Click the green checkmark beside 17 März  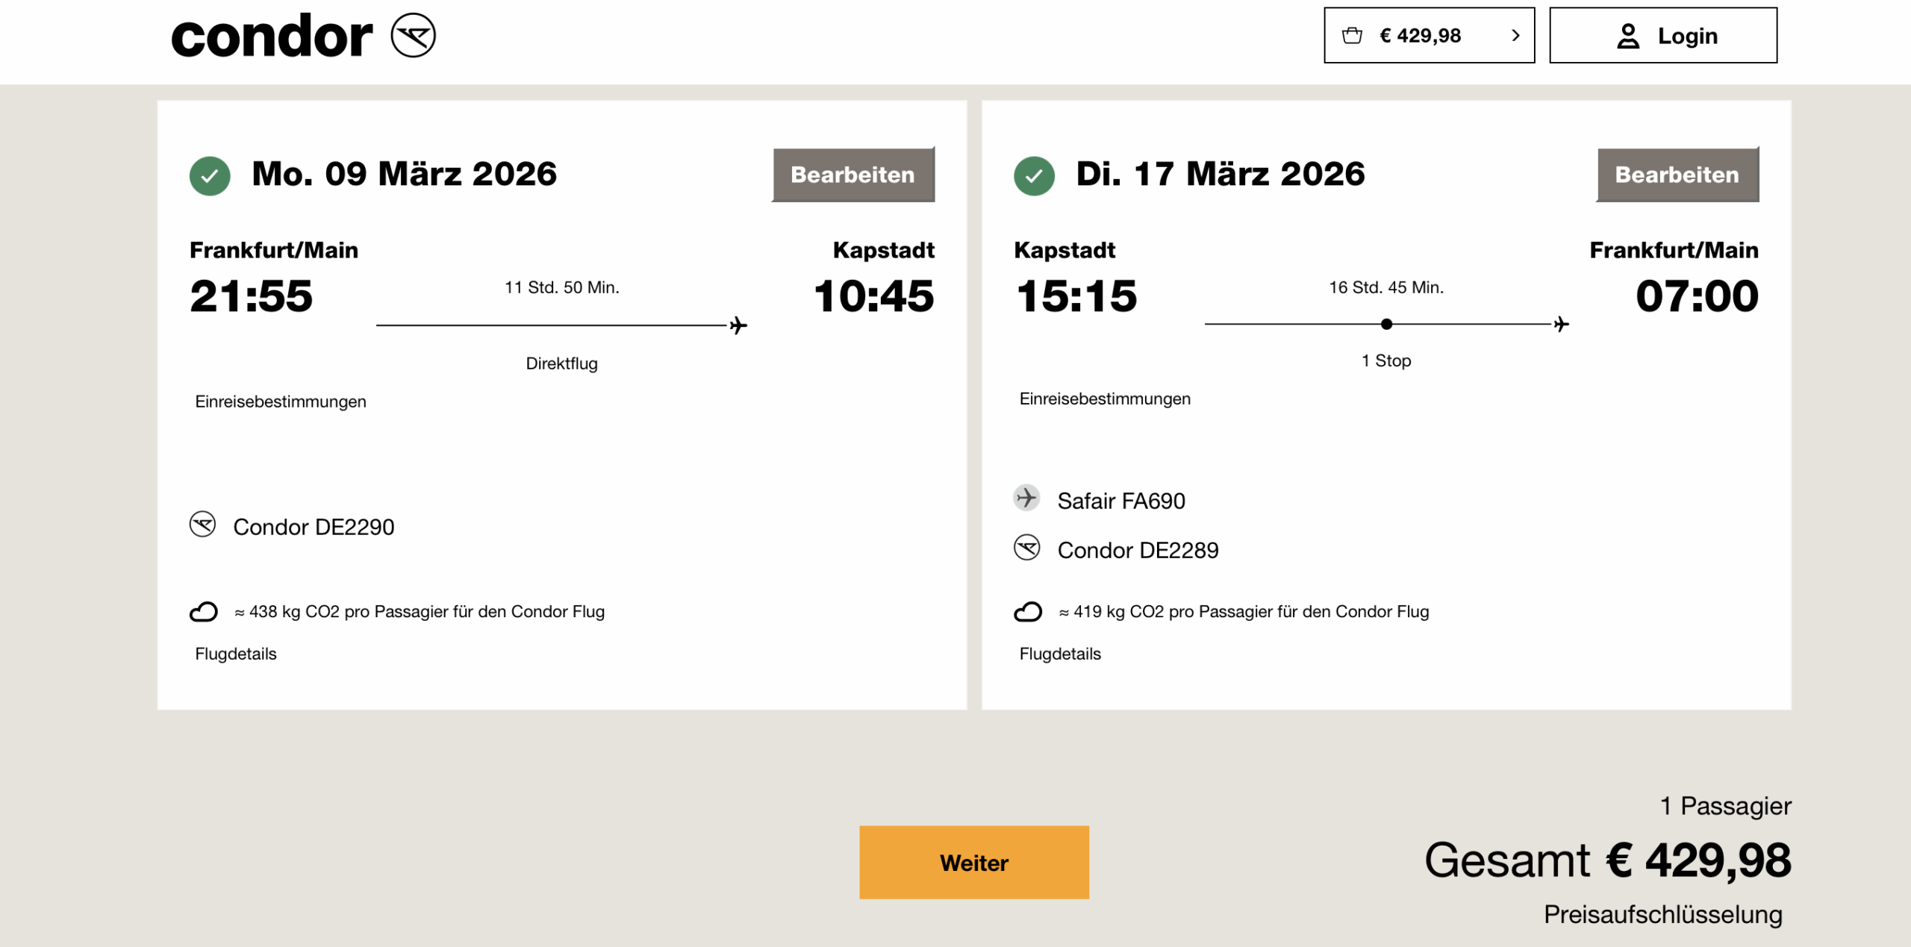click(x=1034, y=176)
